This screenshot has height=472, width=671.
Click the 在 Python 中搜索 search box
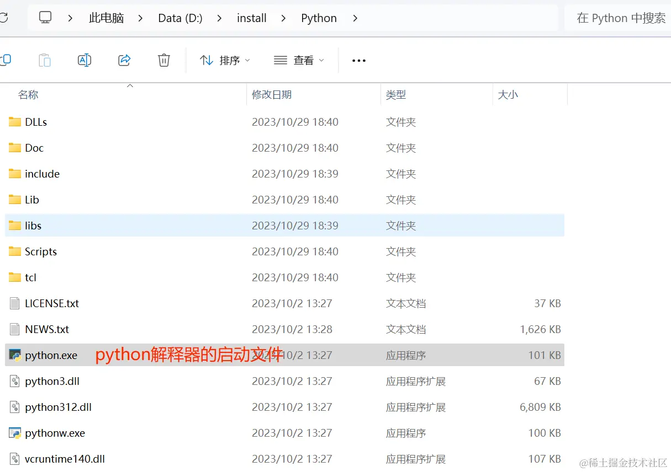[x=617, y=18]
